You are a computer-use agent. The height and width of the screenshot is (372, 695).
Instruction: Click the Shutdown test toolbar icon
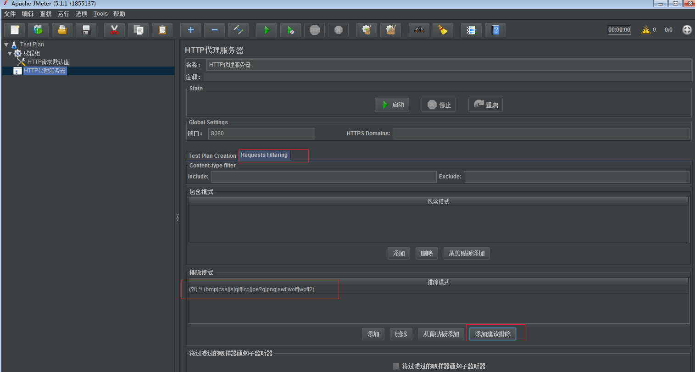(x=339, y=30)
